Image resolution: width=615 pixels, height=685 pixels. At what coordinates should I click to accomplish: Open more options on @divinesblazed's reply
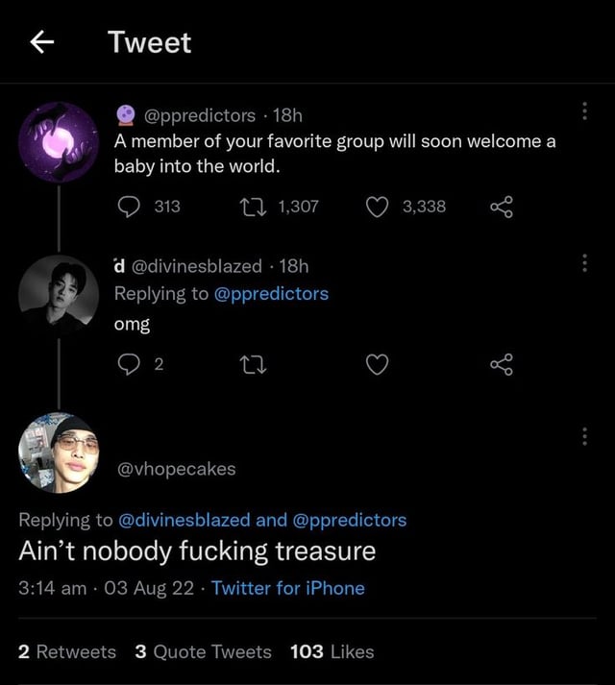584,263
